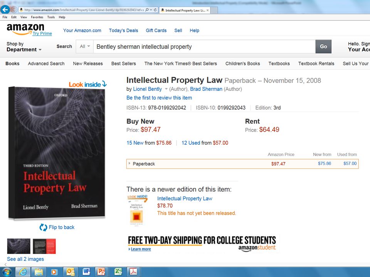Screen dimensions: 370x277
Task: Open Adobe Acrobat from the taskbar
Action: (x=133, y=272)
